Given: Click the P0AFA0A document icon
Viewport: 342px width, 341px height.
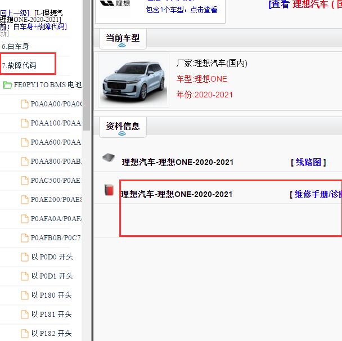Looking at the screenshot, I should coord(24,219).
